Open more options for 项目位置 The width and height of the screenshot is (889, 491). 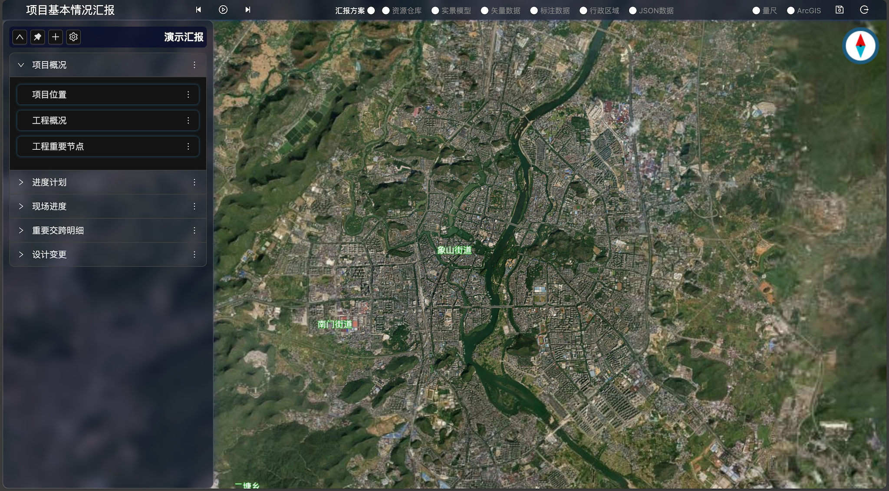[188, 95]
